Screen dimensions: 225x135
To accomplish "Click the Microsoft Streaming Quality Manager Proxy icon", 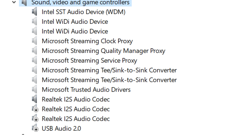I will pyautogui.click(x=34, y=51).
